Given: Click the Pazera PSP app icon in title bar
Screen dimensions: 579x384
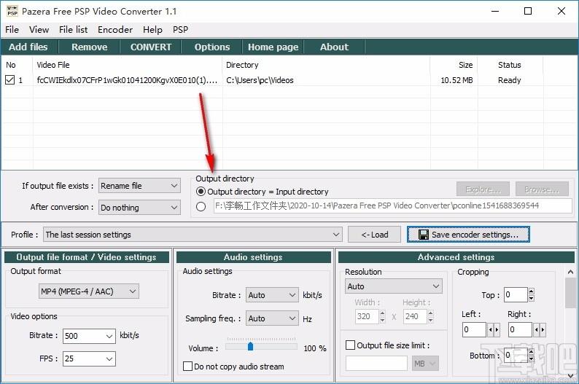Looking at the screenshot, I should tap(12, 11).
